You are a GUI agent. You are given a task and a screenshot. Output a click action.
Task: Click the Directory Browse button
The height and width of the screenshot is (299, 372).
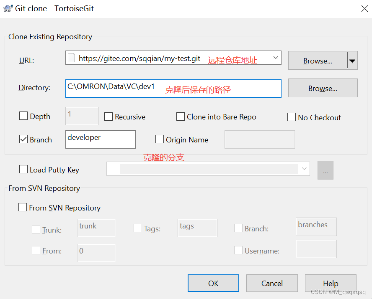[323, 88]
